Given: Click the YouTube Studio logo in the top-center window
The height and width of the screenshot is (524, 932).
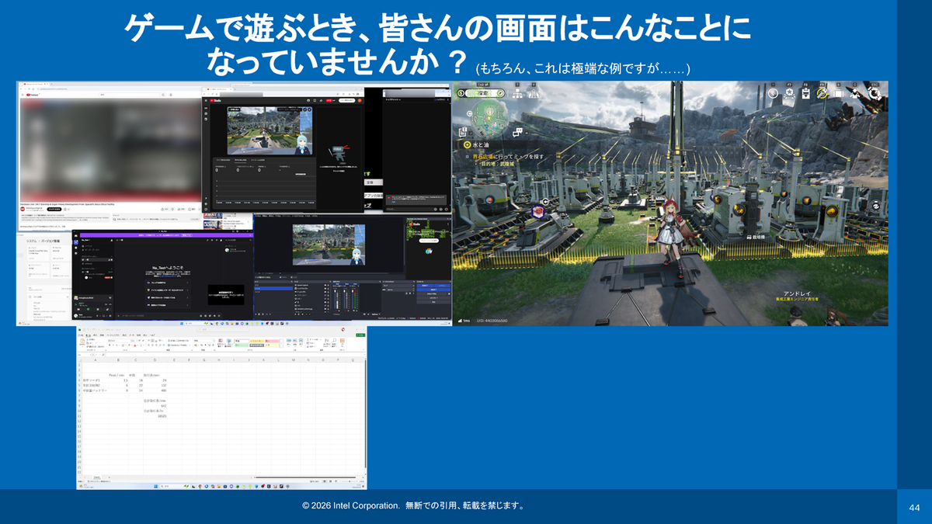Looking at the screenshot, I should pyautogui.click(x=216, y=100).
